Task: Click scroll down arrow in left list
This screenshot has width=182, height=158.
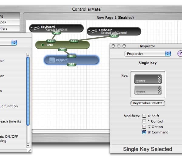Action: coord(28,146)
